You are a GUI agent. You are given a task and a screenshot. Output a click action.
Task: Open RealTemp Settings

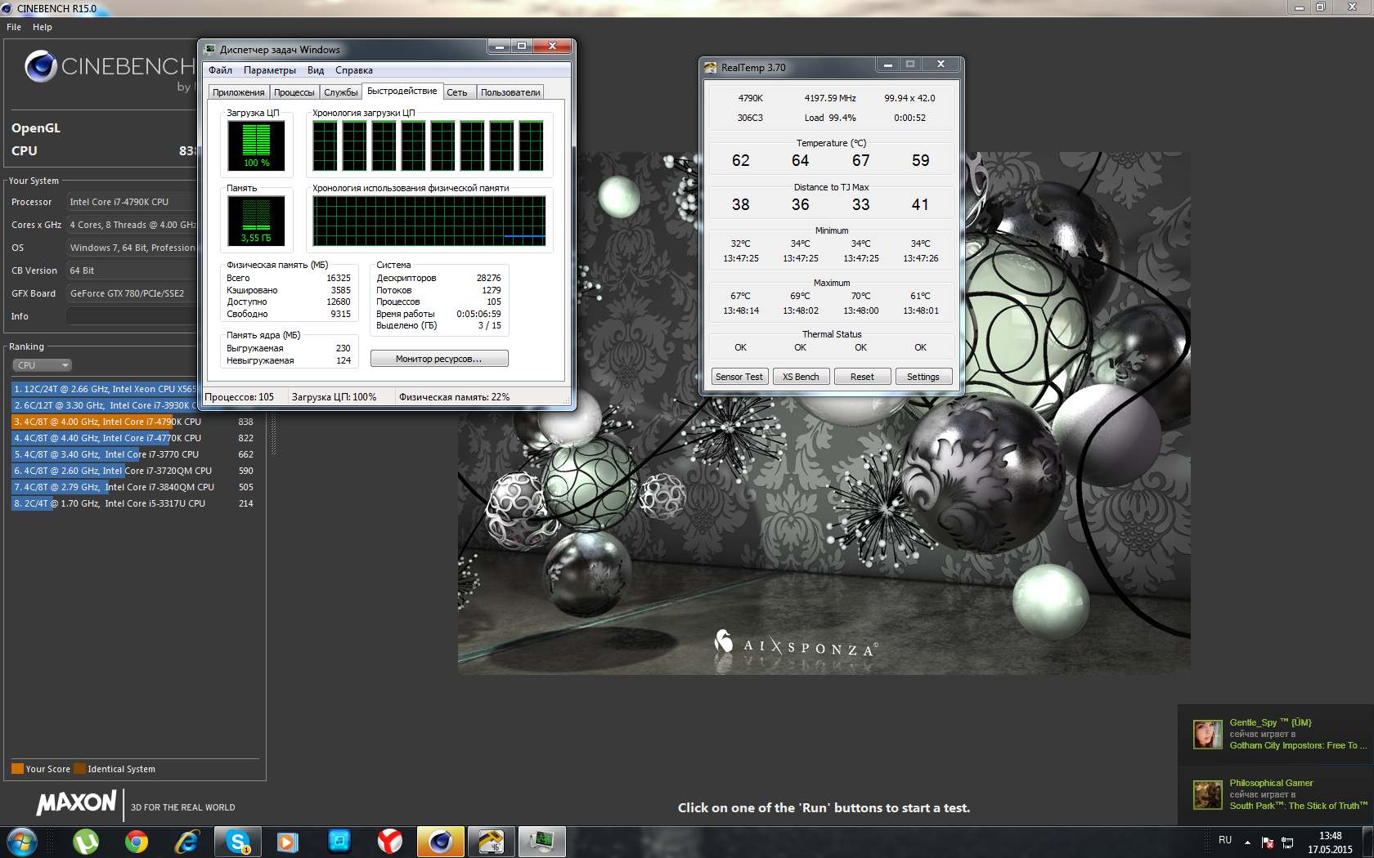click(x=923, y=377)
